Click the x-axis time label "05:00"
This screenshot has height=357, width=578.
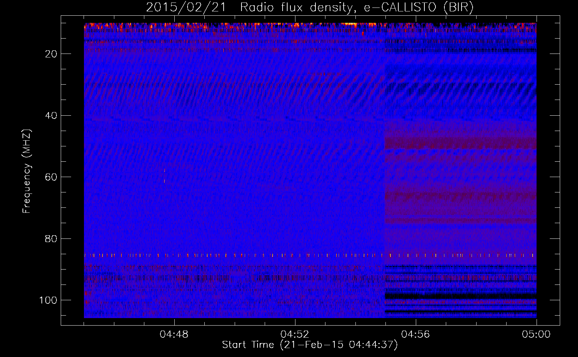pyautogui.click(x=536, y=335)
